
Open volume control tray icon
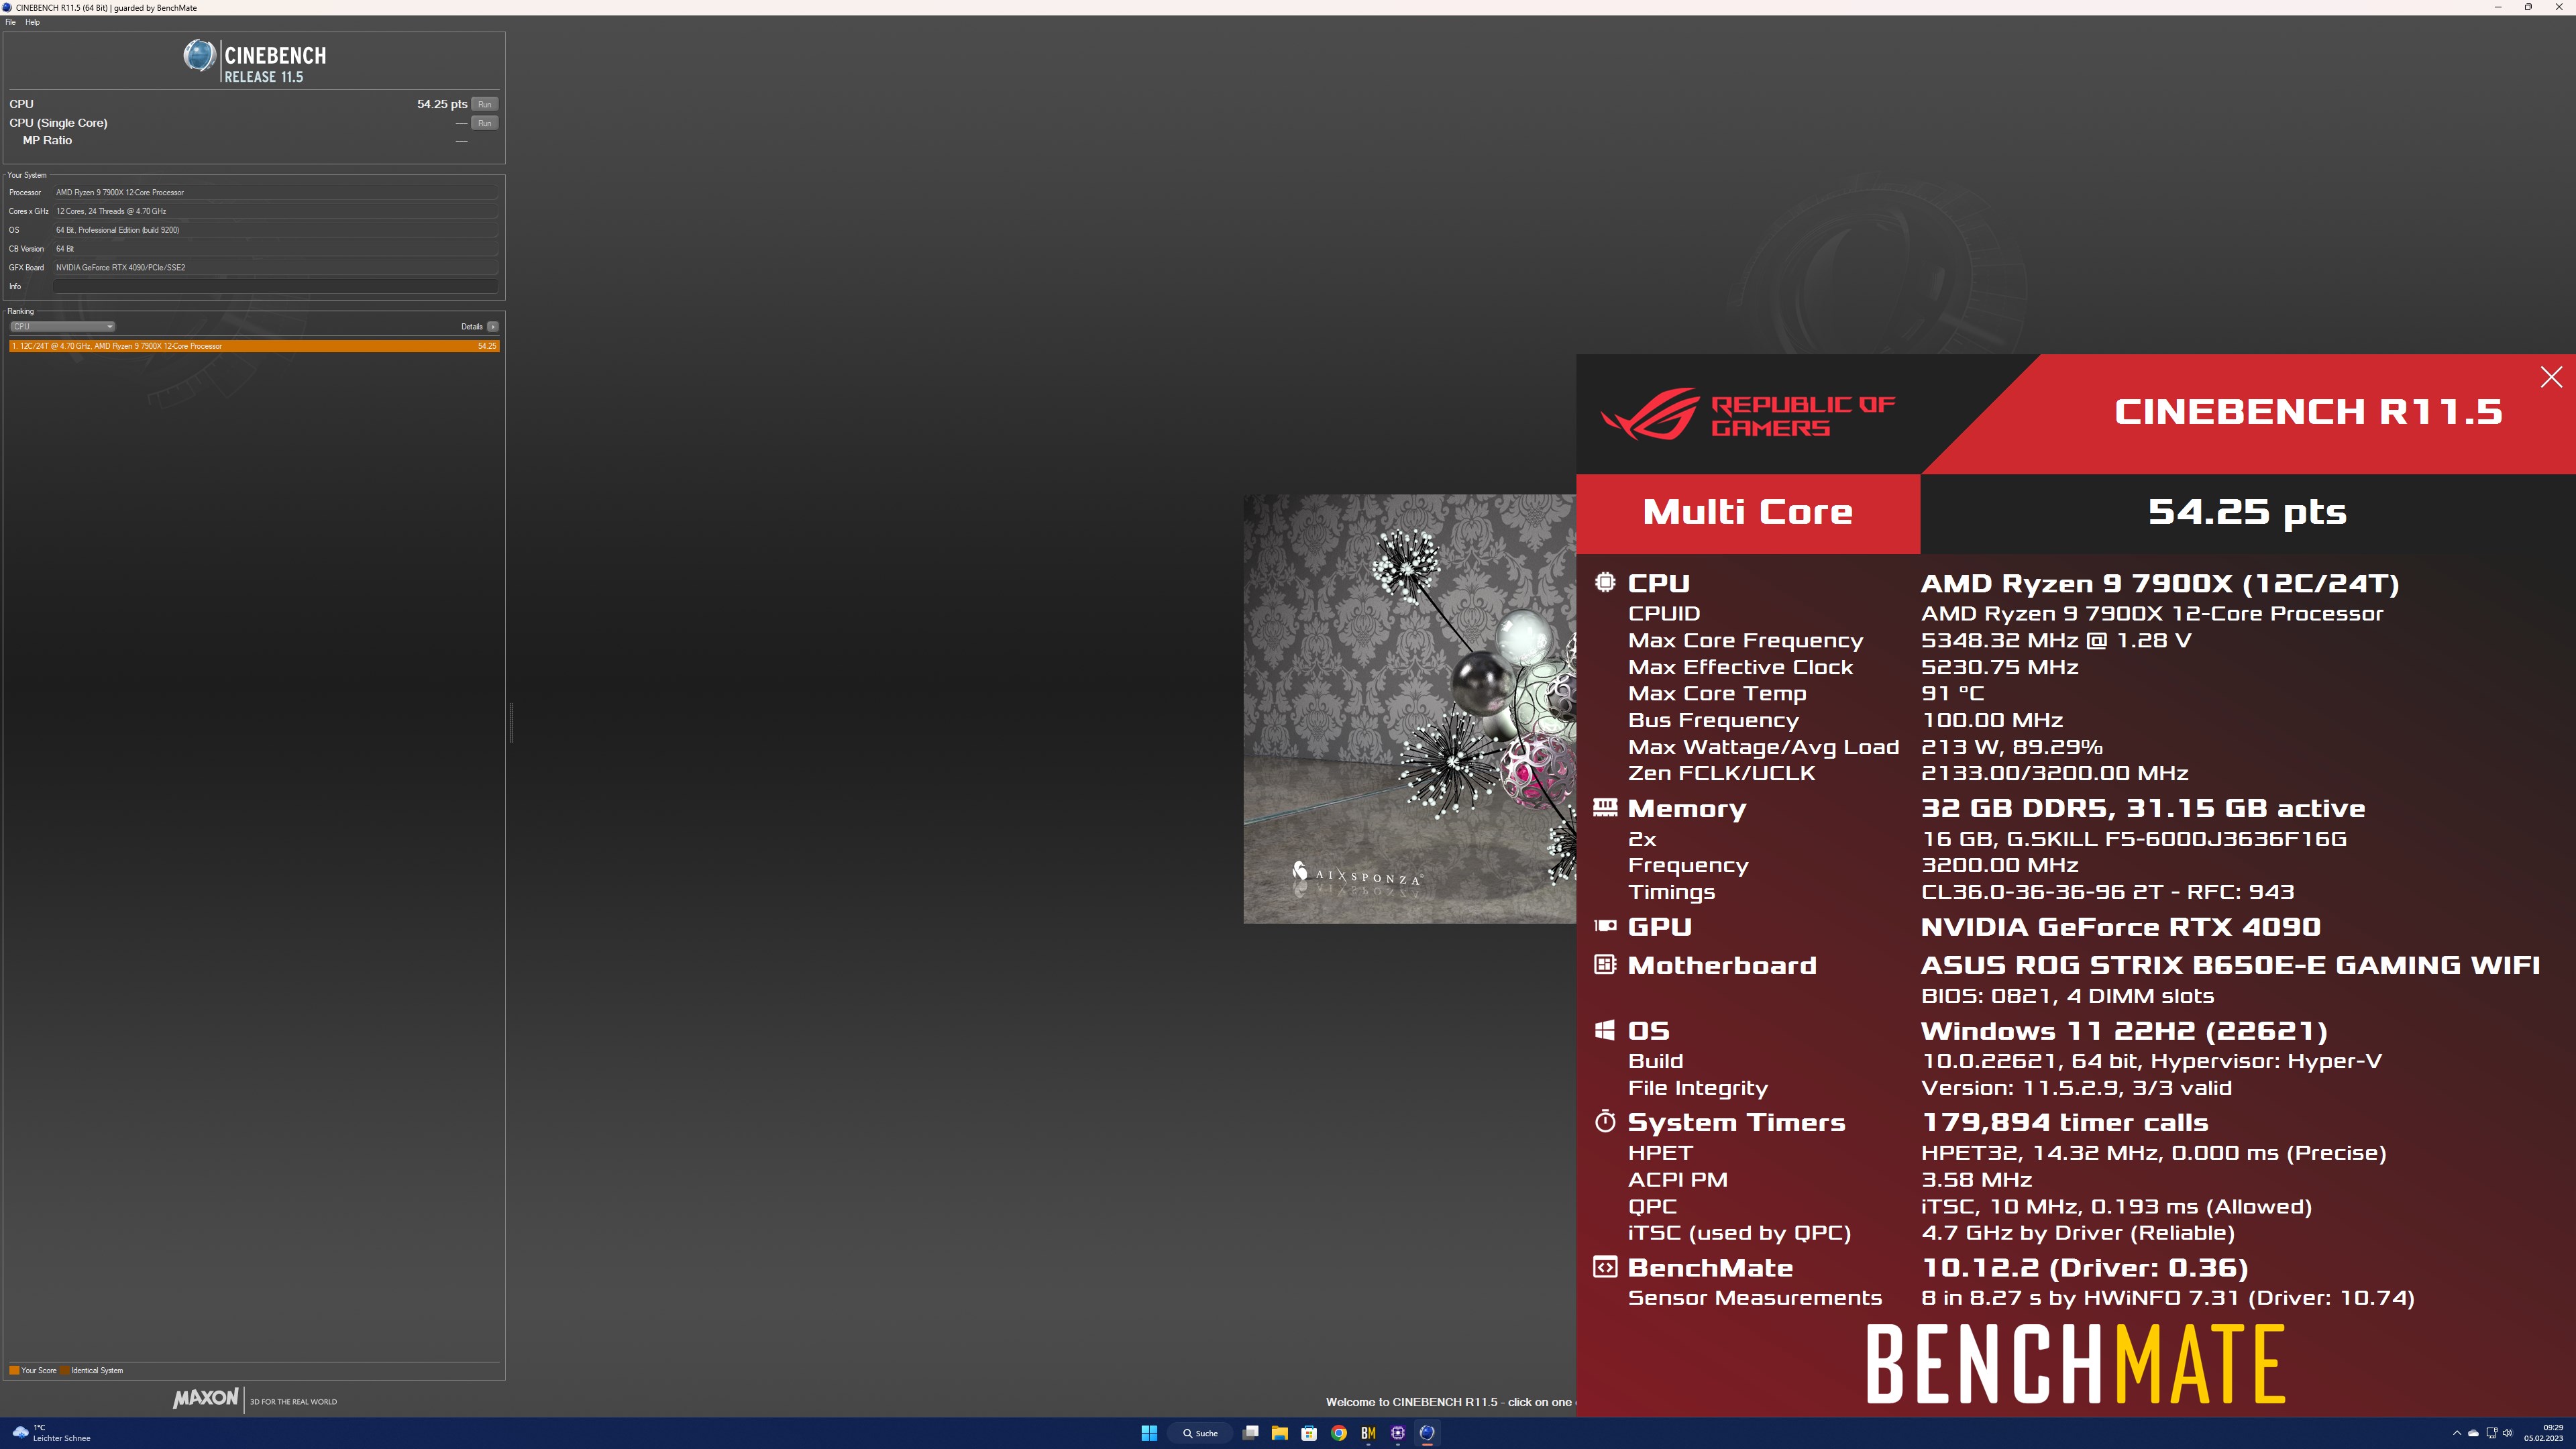2507,1433
